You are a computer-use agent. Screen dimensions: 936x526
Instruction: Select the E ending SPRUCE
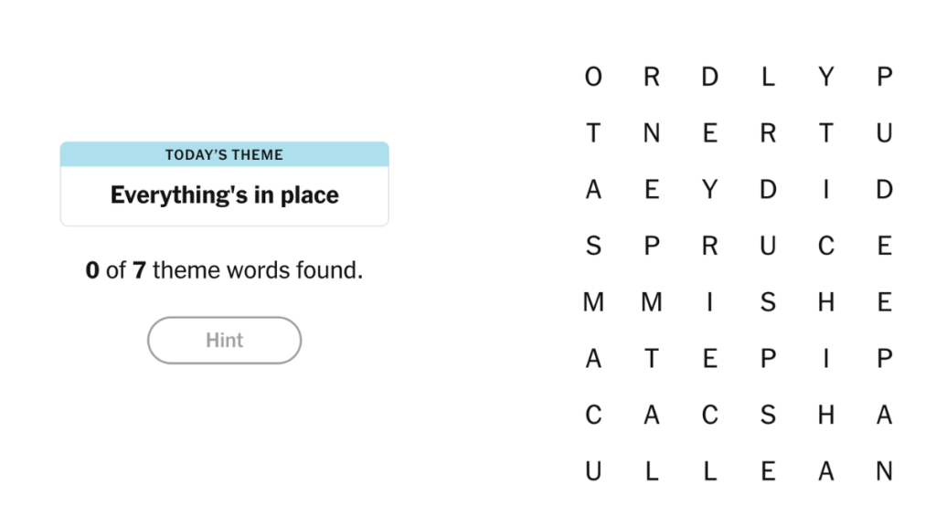pyautogui.click(x=884, y=246)
